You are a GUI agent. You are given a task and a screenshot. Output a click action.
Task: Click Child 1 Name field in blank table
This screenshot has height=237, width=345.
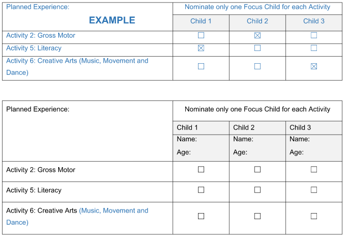coord(201,139)
